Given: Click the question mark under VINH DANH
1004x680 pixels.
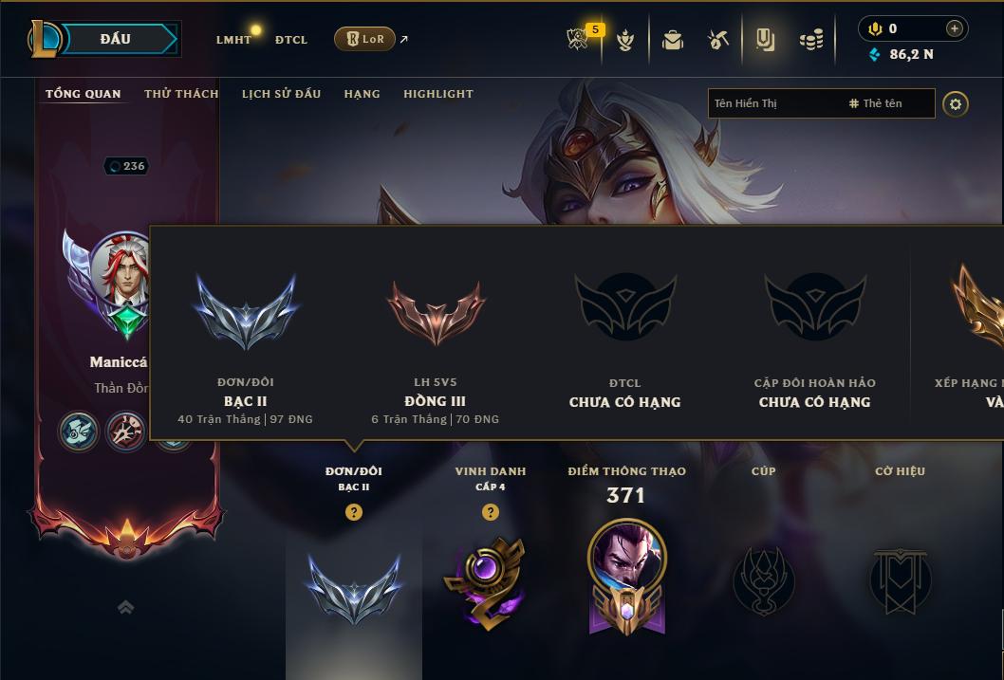Looking at the screenshot, I should click(490, 512).
